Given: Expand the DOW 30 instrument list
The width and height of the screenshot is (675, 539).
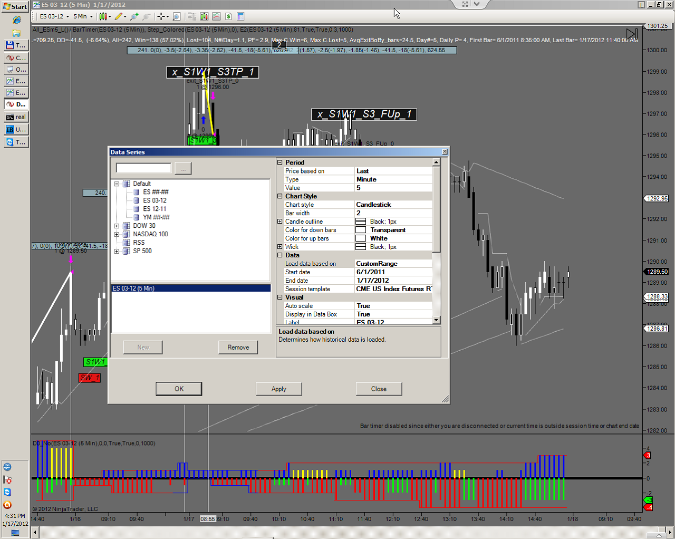Looking at the screenshot, I should pyautogui.click(x=117, y=226).
